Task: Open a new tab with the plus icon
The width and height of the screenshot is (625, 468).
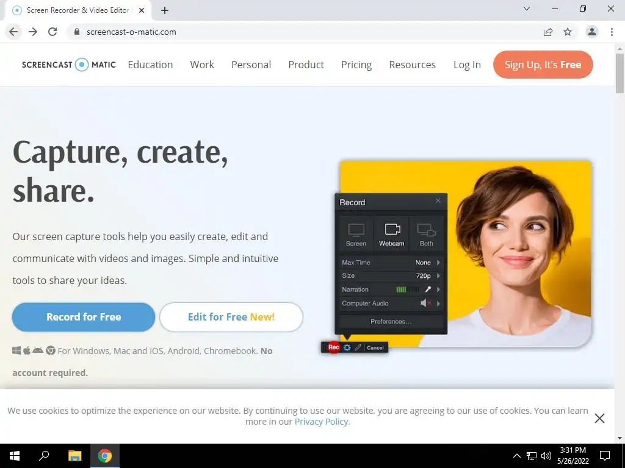Action: click(165, 11)
